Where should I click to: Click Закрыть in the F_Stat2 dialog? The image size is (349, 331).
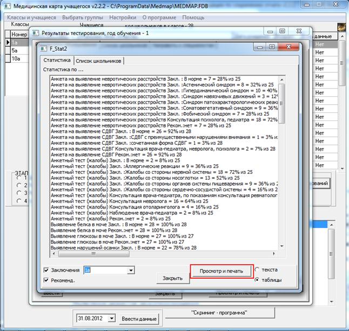pyautogui.click(x=173, y=278)
